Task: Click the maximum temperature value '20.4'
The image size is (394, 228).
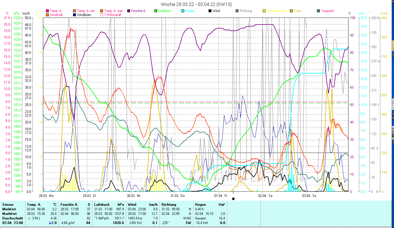Action: pyautogui.click(x=54, y=213)
